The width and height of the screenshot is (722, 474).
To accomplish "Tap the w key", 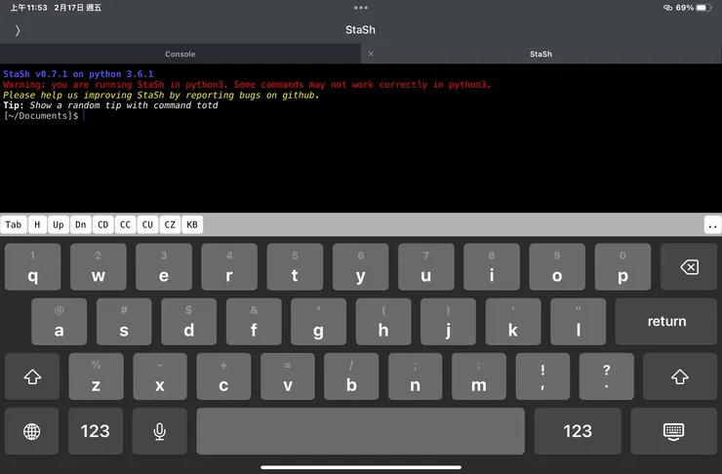I will click(x=99, y=267).
